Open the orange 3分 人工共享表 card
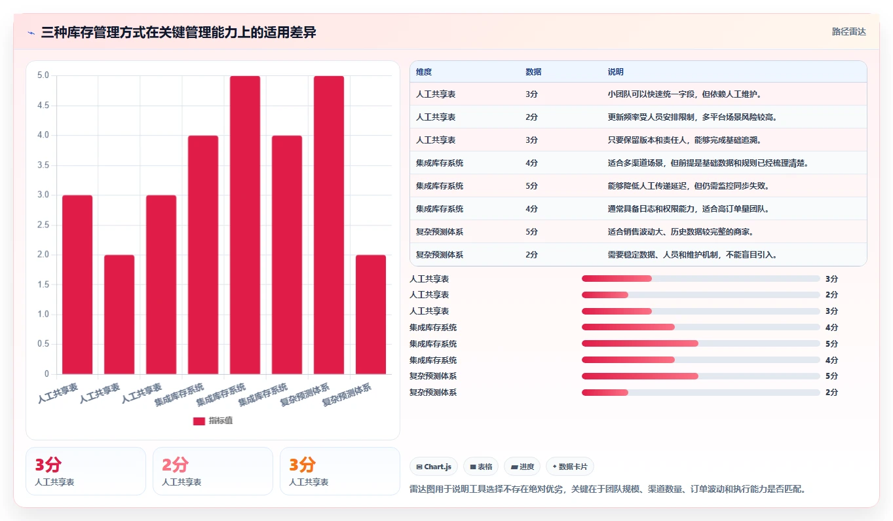The width and height of the screenshot is (893, 521). click(x=340, y=471)
